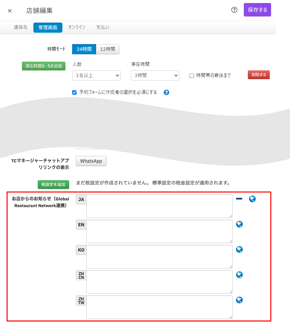Click the globe icon in the JA row

252,199
